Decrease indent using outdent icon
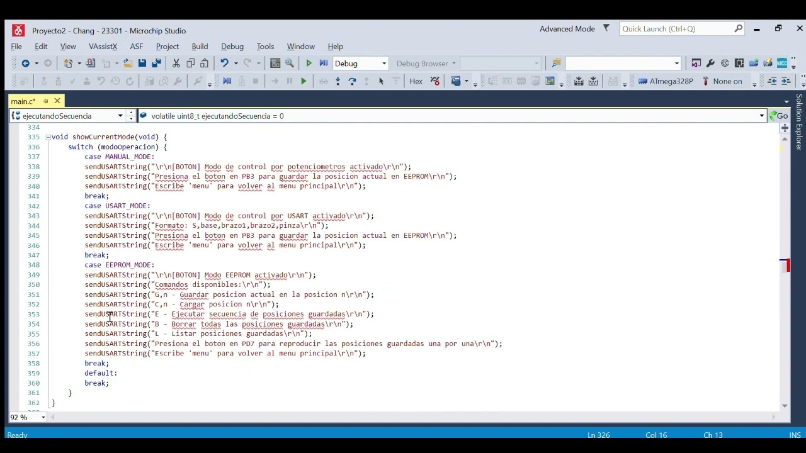The image size is (806, 453). coord(772,81)
